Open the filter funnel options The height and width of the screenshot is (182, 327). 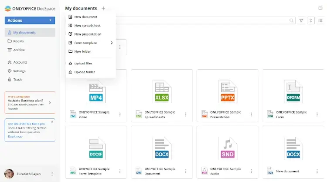tap(301, 20)
